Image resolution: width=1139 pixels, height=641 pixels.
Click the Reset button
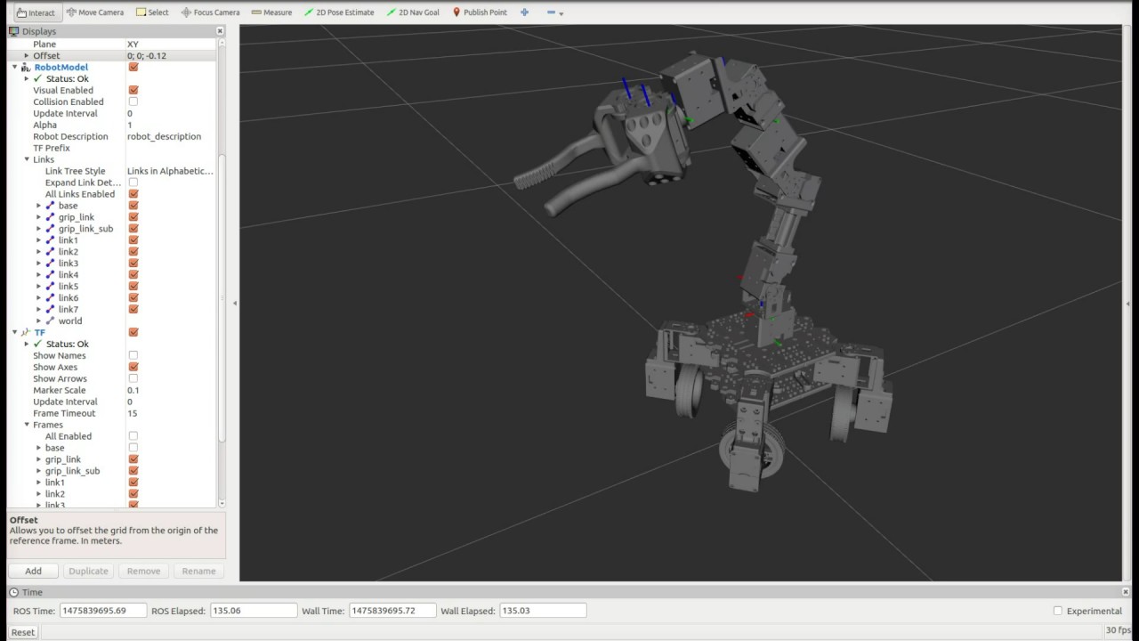point(23,632)
